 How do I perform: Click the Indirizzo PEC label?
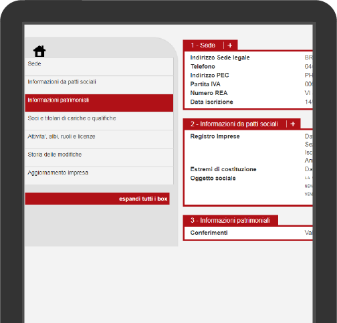click(x=209, y=76)
